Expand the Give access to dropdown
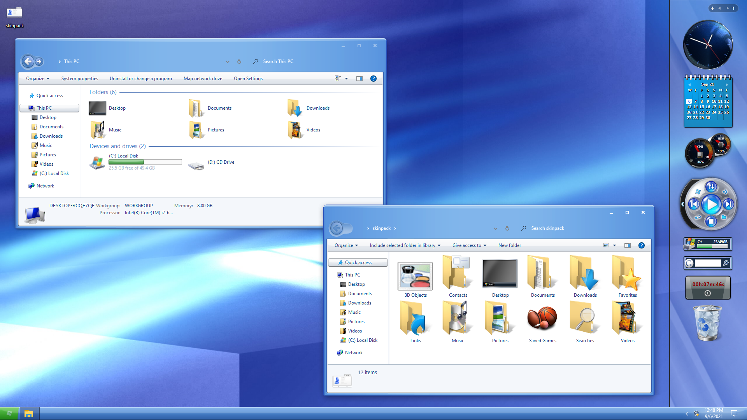 point(469,245)
